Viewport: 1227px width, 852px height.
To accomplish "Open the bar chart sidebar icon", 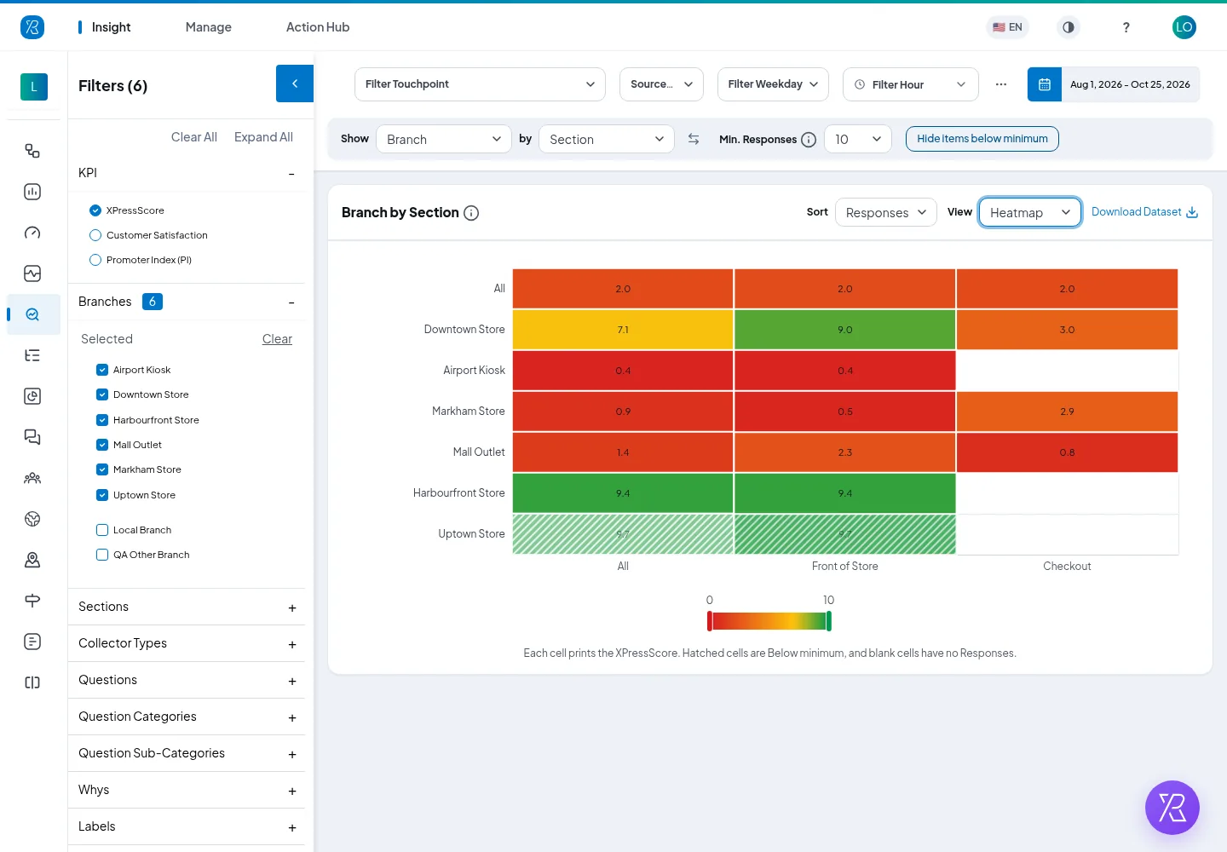I will pyautogui.click(x=32, y=192).
